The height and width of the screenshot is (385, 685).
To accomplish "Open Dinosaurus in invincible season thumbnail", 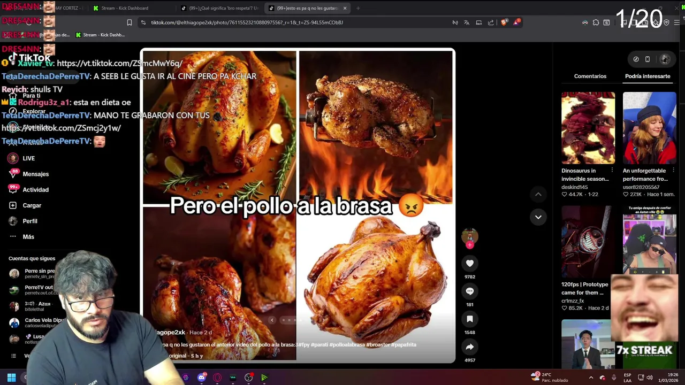I will (588, 128).
